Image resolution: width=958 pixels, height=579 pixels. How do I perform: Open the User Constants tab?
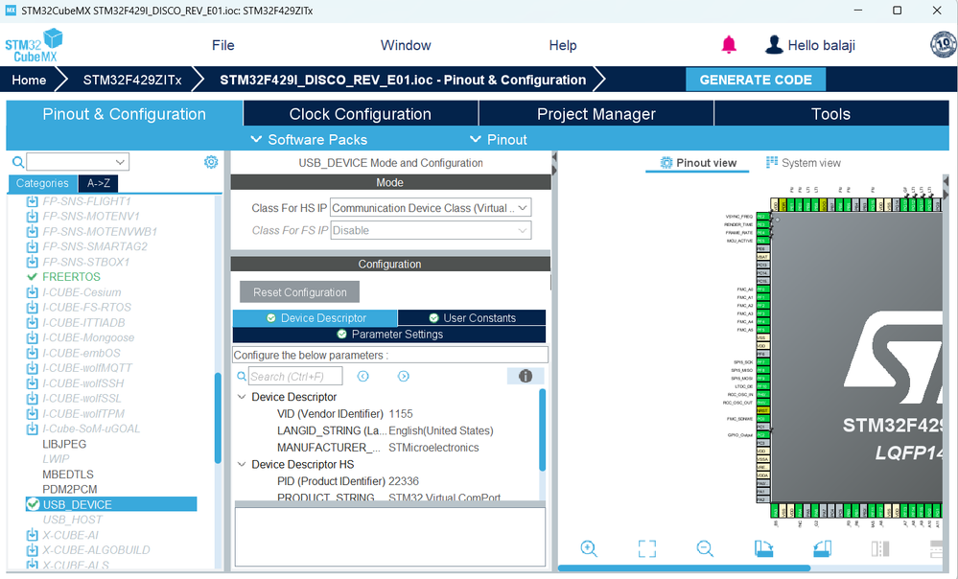[x=472, y=317]
